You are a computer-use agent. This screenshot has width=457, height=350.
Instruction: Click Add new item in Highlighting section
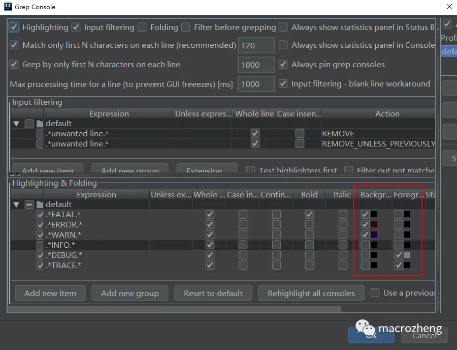click(x=50, y=293)
